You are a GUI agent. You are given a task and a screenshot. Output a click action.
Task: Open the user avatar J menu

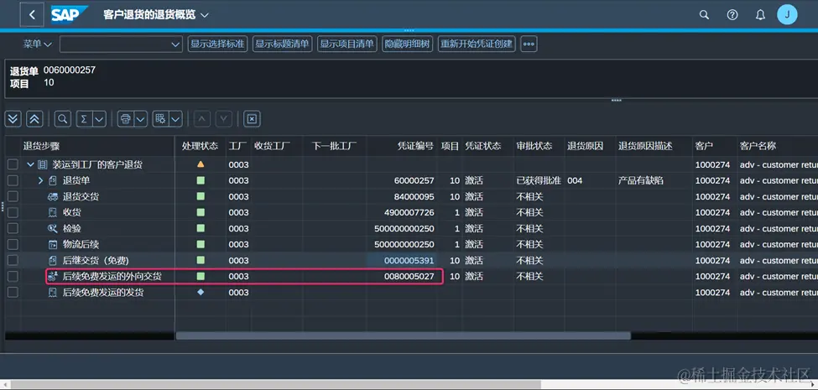point(787,14)
